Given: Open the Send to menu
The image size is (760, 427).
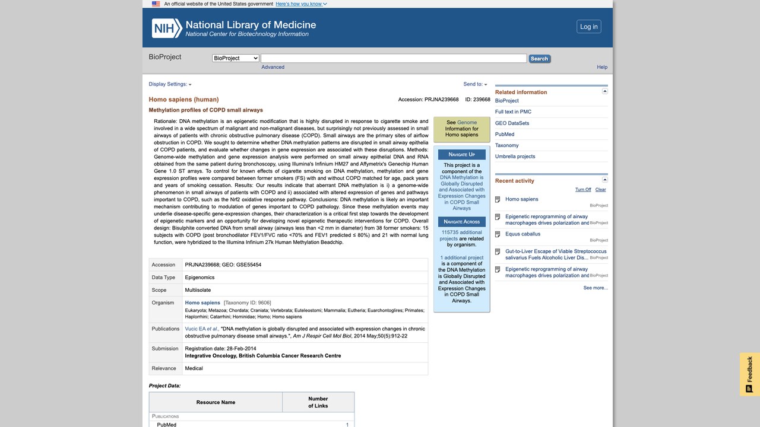Looking at the screenshot, I should click(x=475, y=84).
